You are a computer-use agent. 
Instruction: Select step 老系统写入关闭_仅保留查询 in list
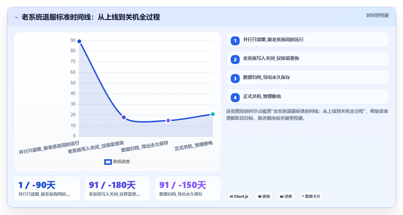pyautogui.click(x=308, y=59)
